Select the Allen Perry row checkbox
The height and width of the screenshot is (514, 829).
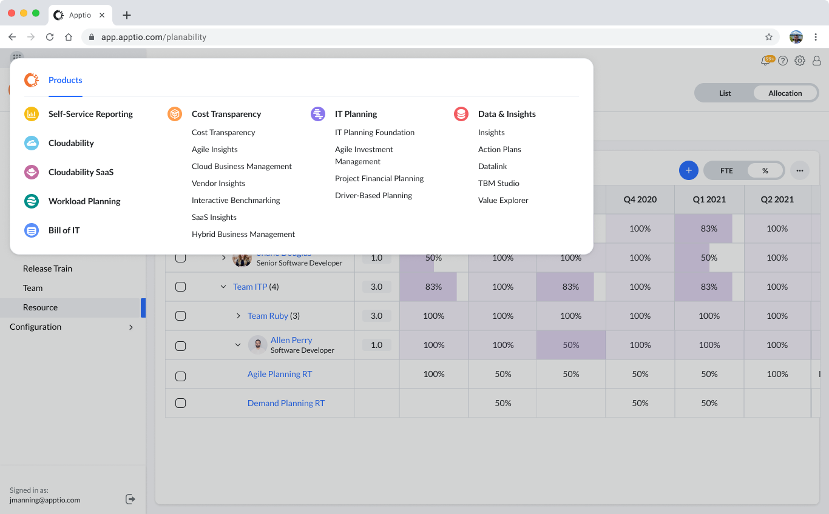click(x=180, y=345)
